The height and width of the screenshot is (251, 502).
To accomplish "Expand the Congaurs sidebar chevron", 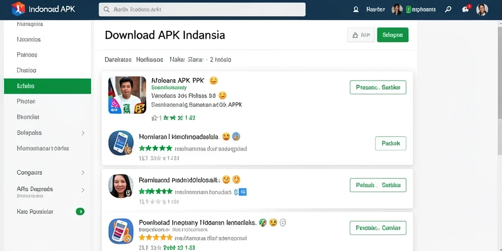I will [x=83, y=173].
